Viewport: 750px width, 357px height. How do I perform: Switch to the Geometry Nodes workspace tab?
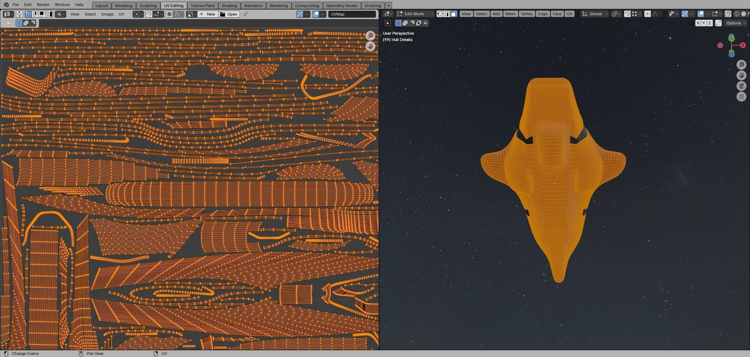click(342, 6)
